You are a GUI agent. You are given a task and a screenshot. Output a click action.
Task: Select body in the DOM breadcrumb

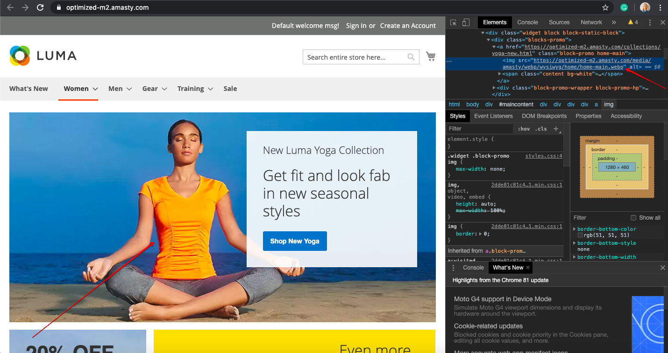(x=472, y=104)
